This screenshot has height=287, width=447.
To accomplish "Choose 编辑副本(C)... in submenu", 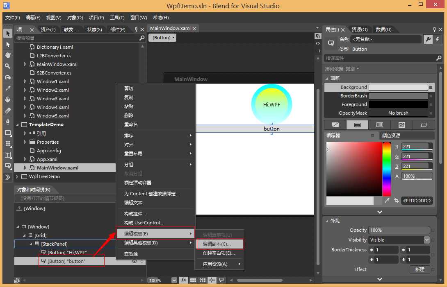I will (x=220, y=244).
